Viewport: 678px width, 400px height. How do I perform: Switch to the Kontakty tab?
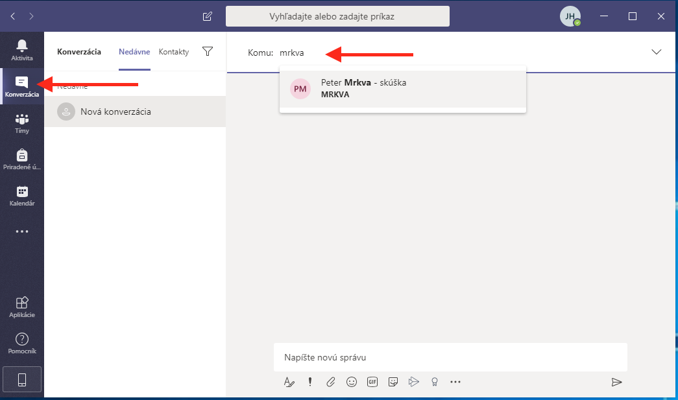point(174,52)
